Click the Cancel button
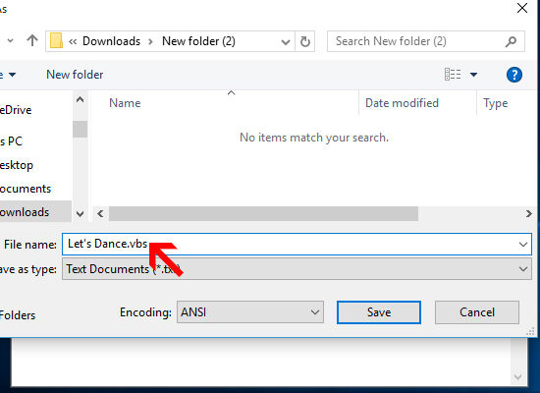 tap(477, 312)
